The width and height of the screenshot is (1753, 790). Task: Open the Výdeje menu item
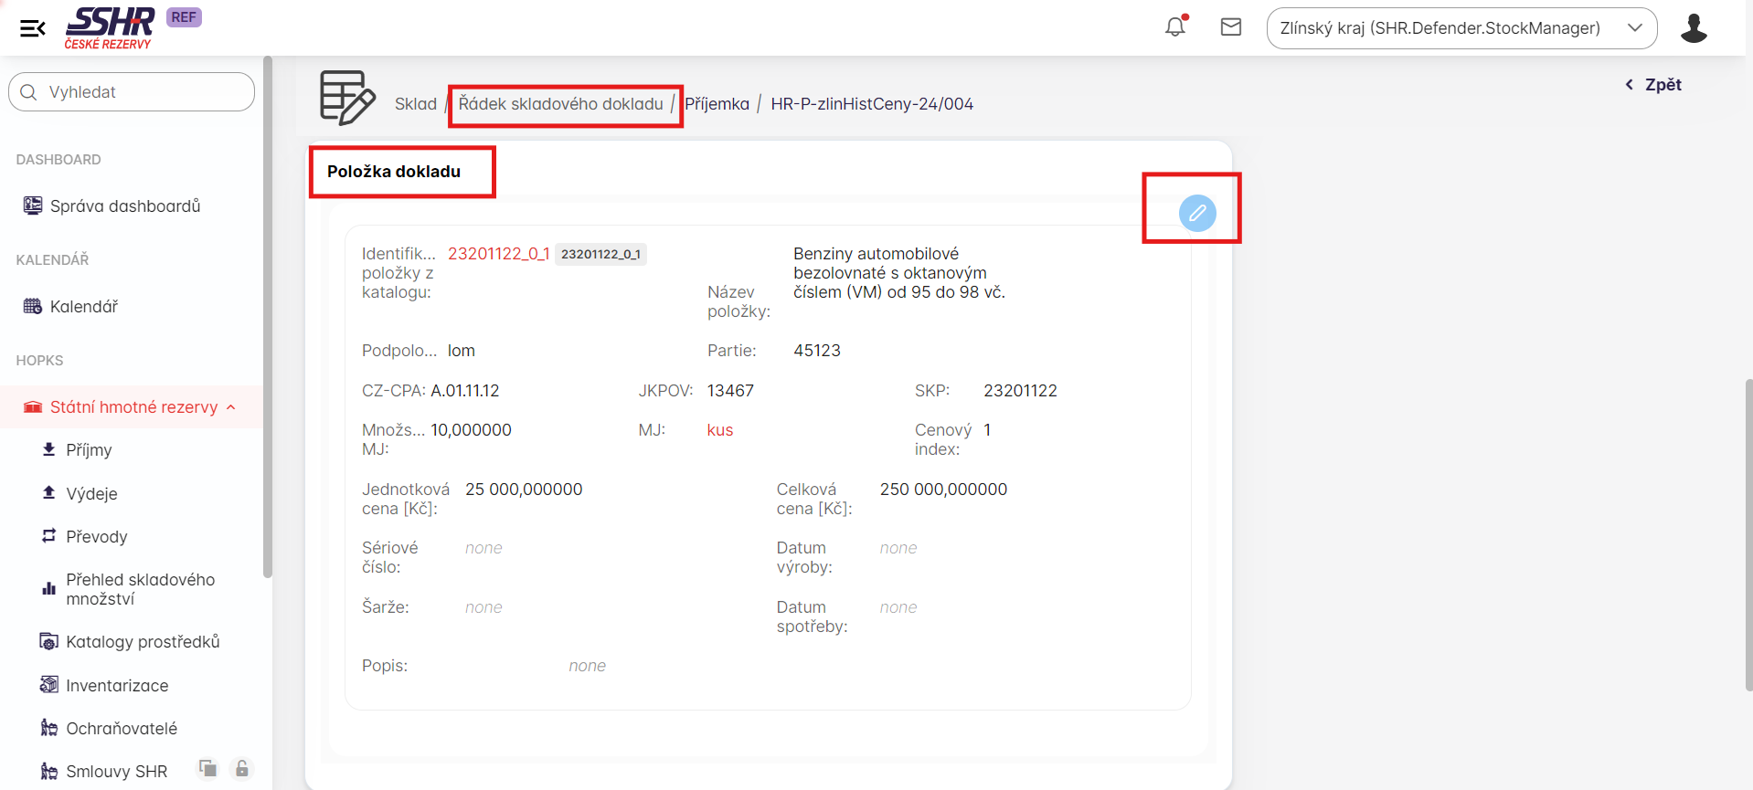(x=91, y=494)
